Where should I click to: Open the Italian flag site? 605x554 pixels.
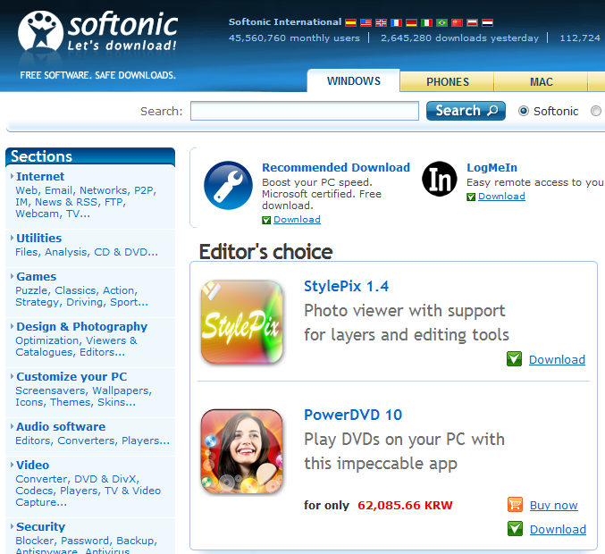point(426,22)
